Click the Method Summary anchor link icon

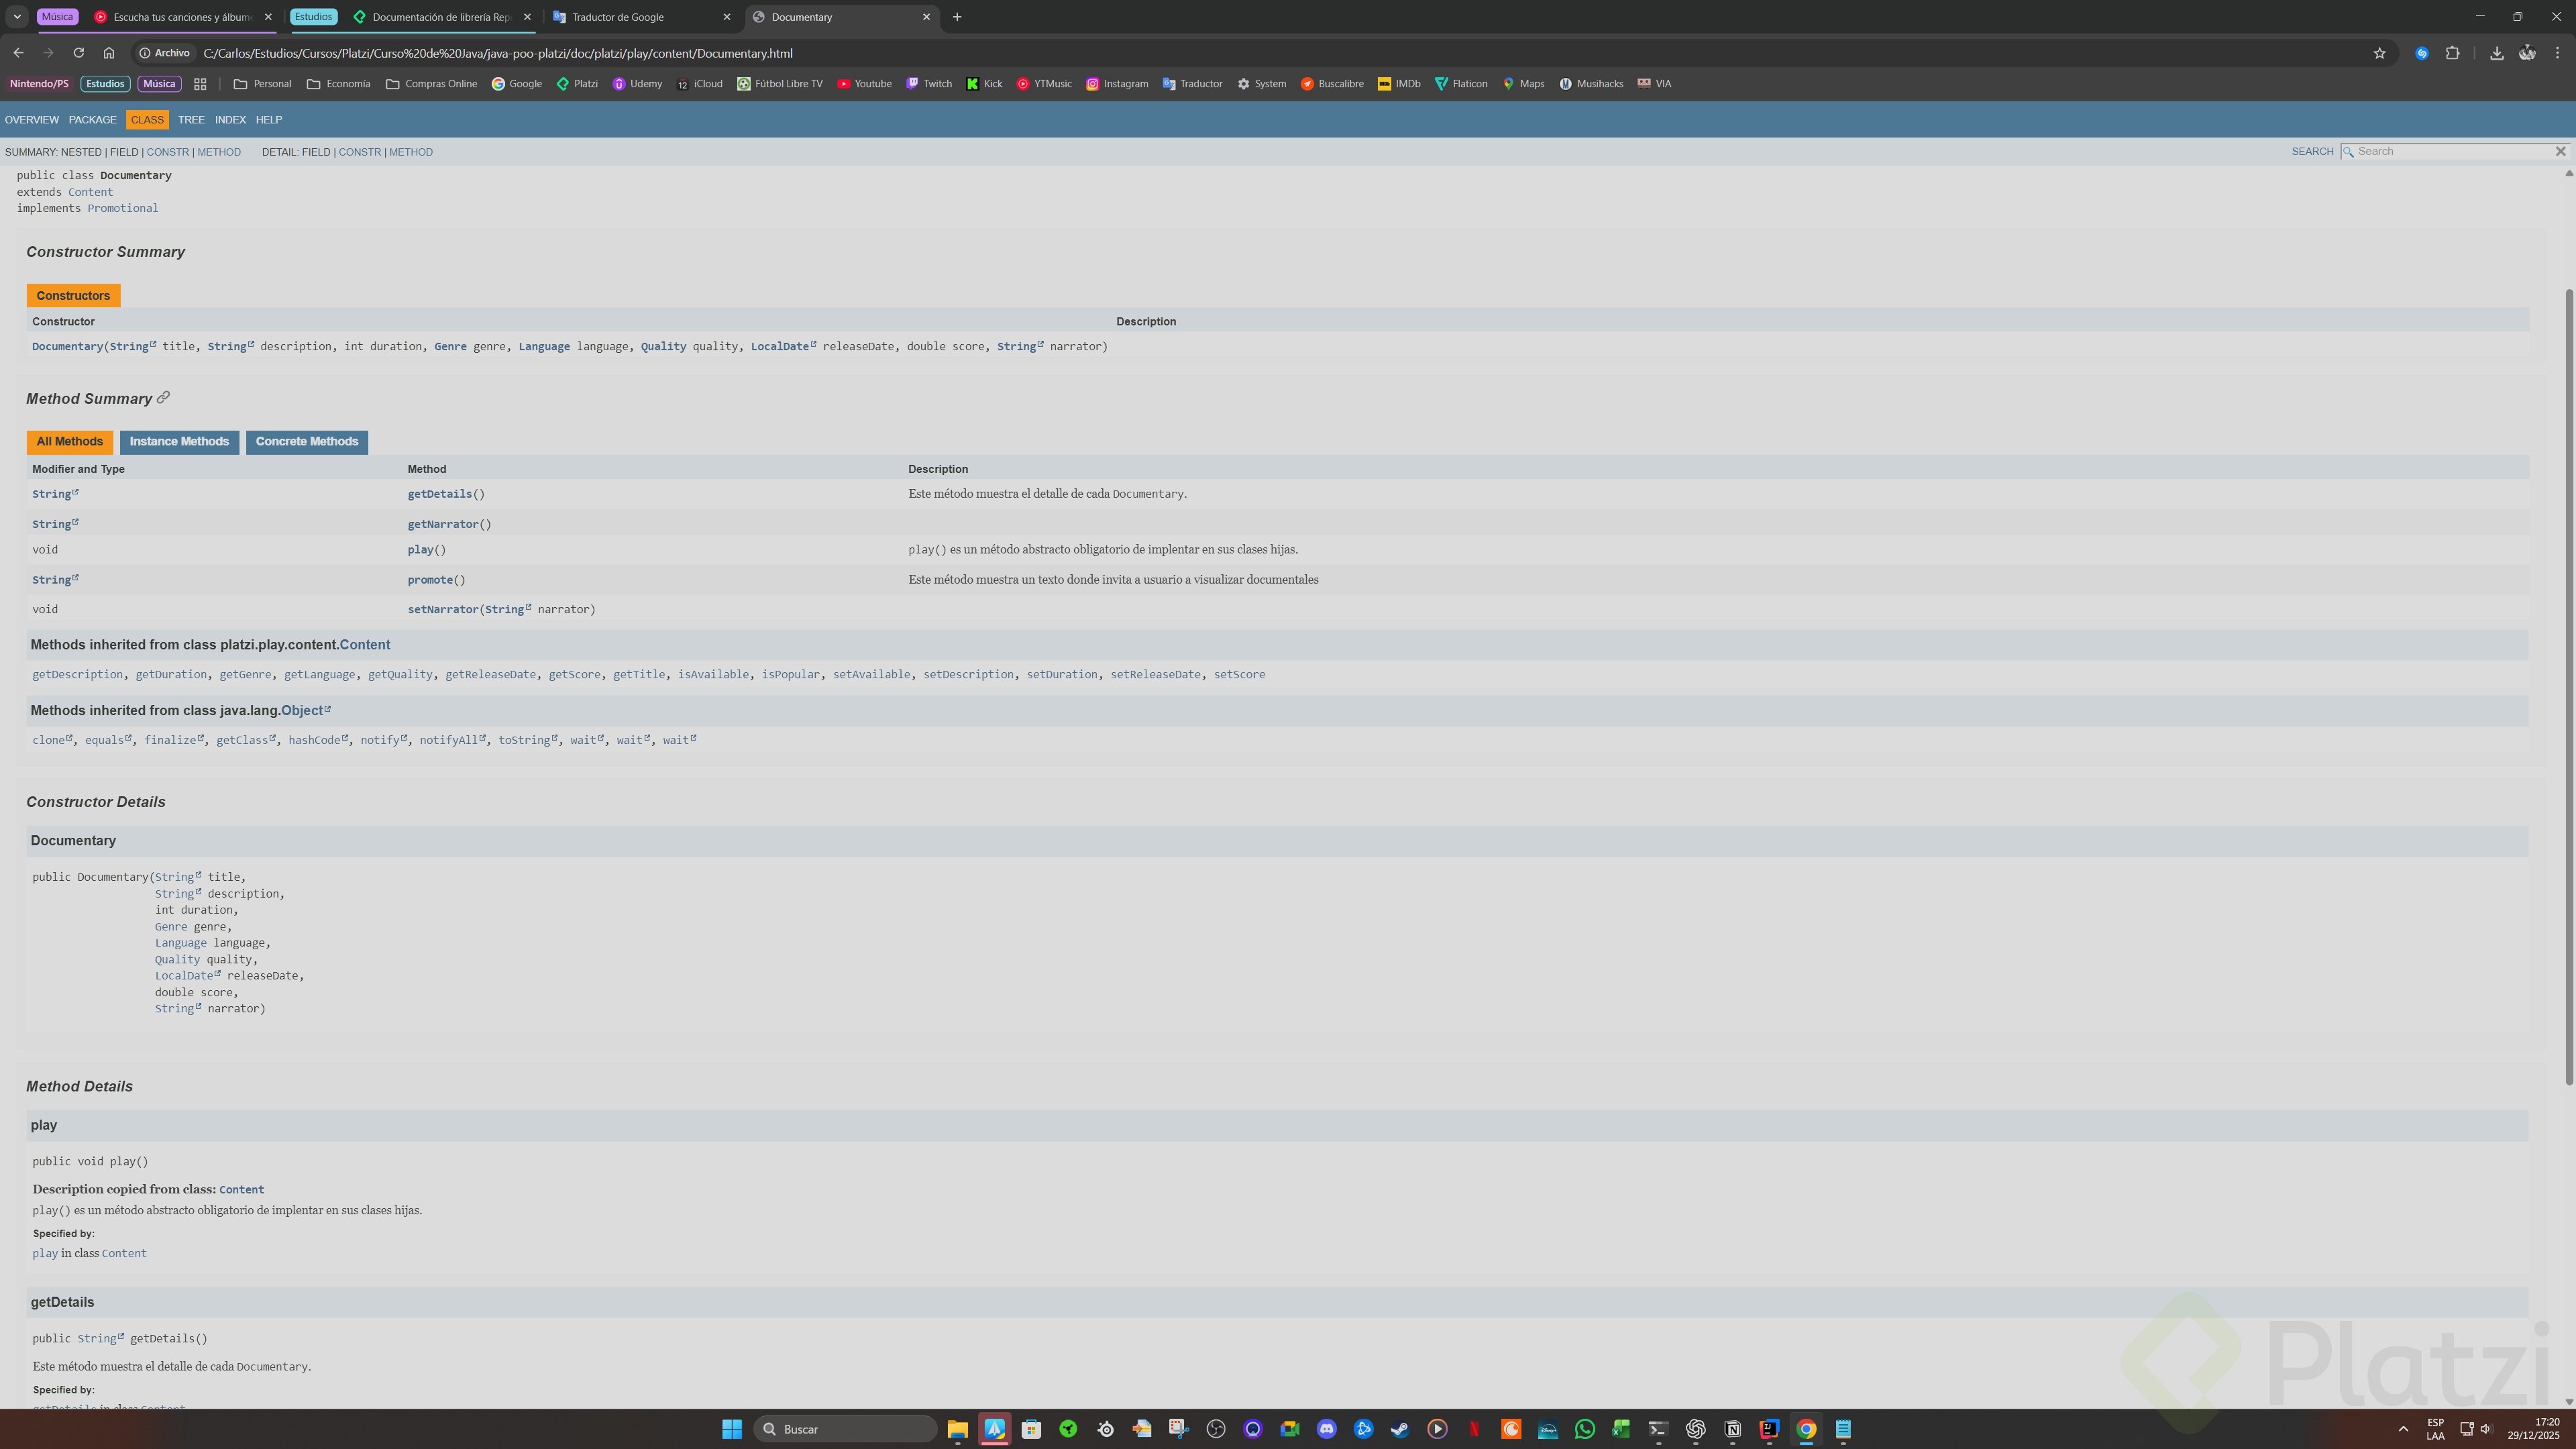point(163,398)
